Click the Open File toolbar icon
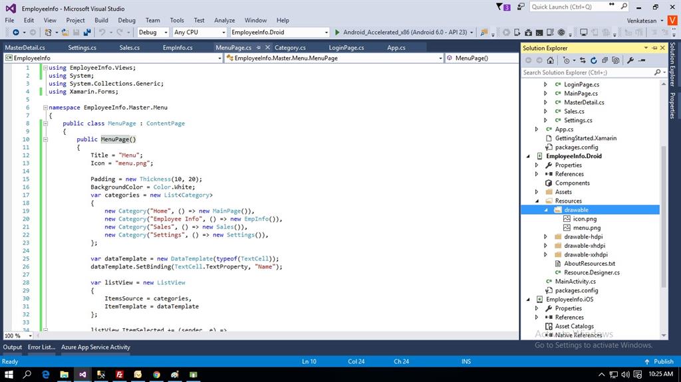Screen dimensions: 681x382 [x=65, y=33]
